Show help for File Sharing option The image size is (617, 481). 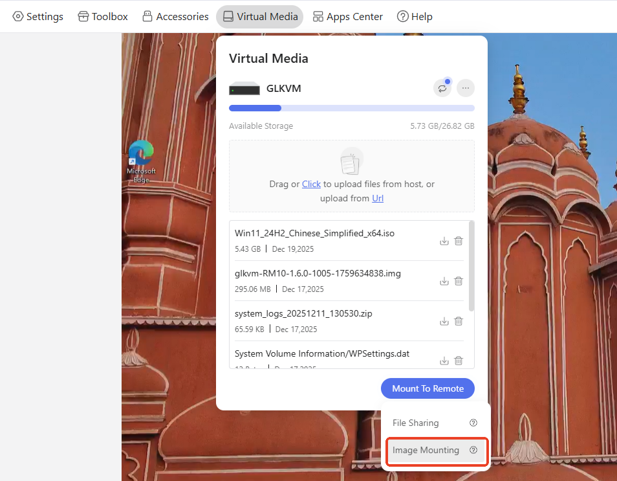pos(473,423)
